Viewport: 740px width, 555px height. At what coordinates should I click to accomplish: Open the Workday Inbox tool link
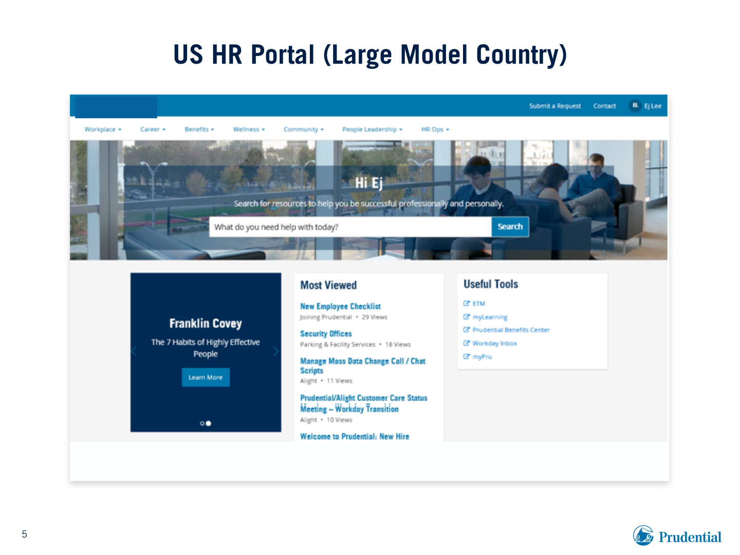495,343
